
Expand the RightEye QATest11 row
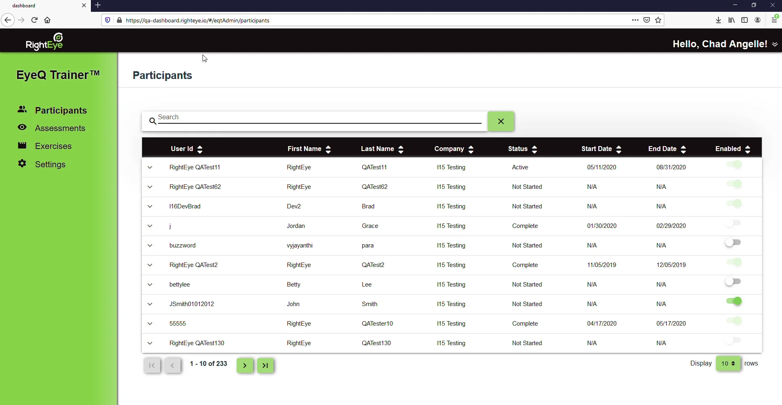tap(150, 167)
